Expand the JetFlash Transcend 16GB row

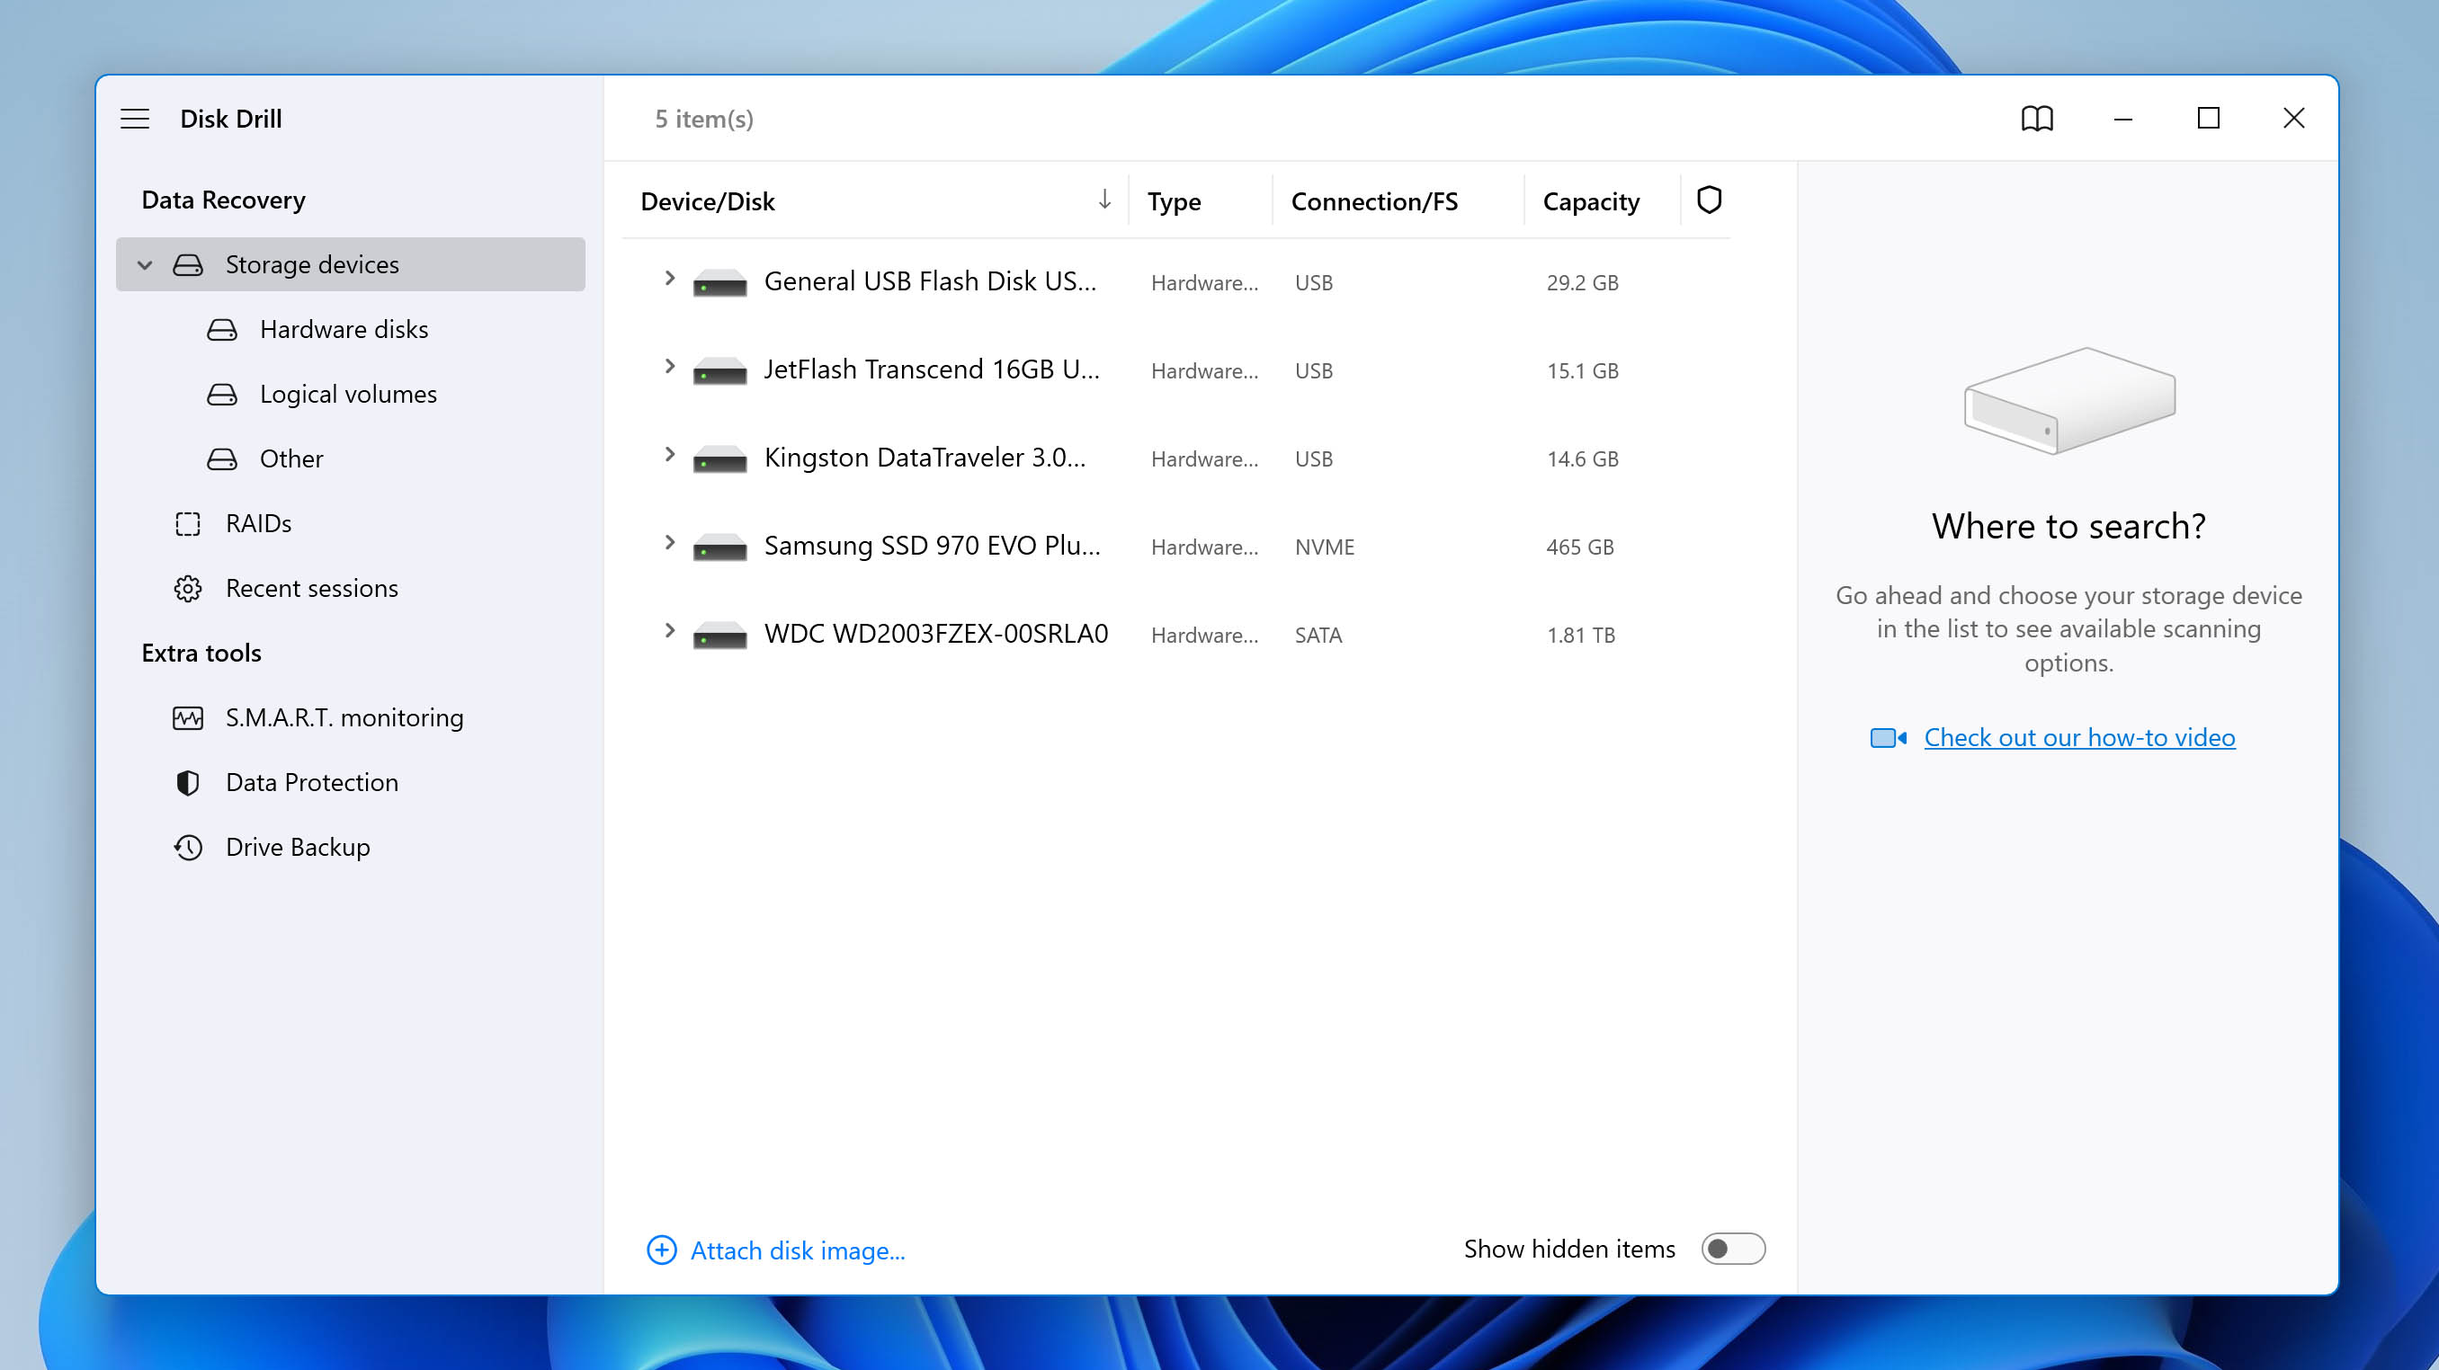(x=669, y=365)
